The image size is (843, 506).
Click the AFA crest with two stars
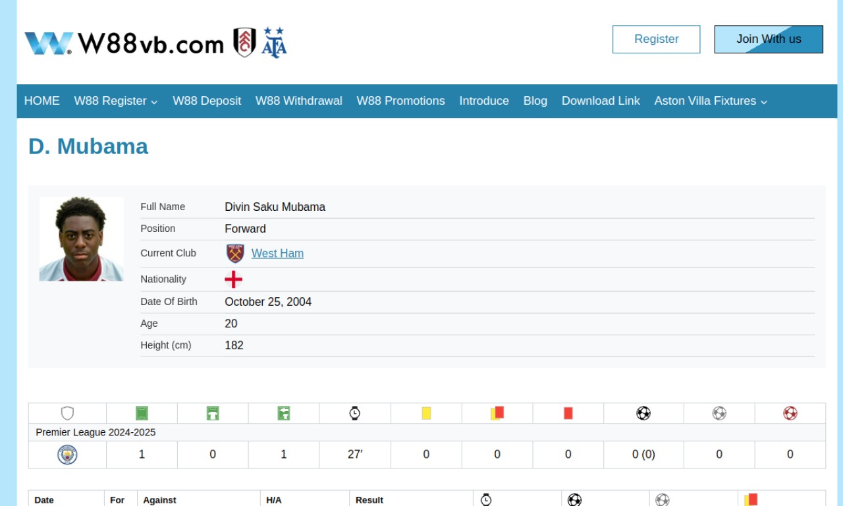tap(274, 42)
